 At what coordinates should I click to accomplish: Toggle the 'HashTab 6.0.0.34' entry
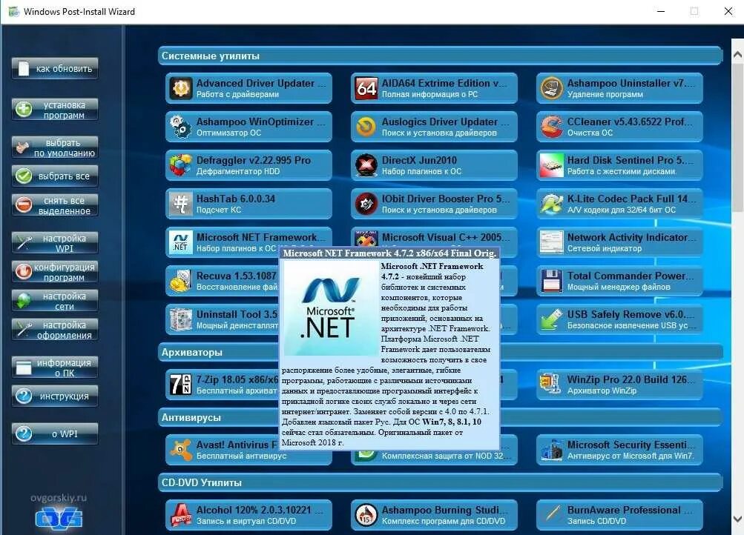(248, 204)
